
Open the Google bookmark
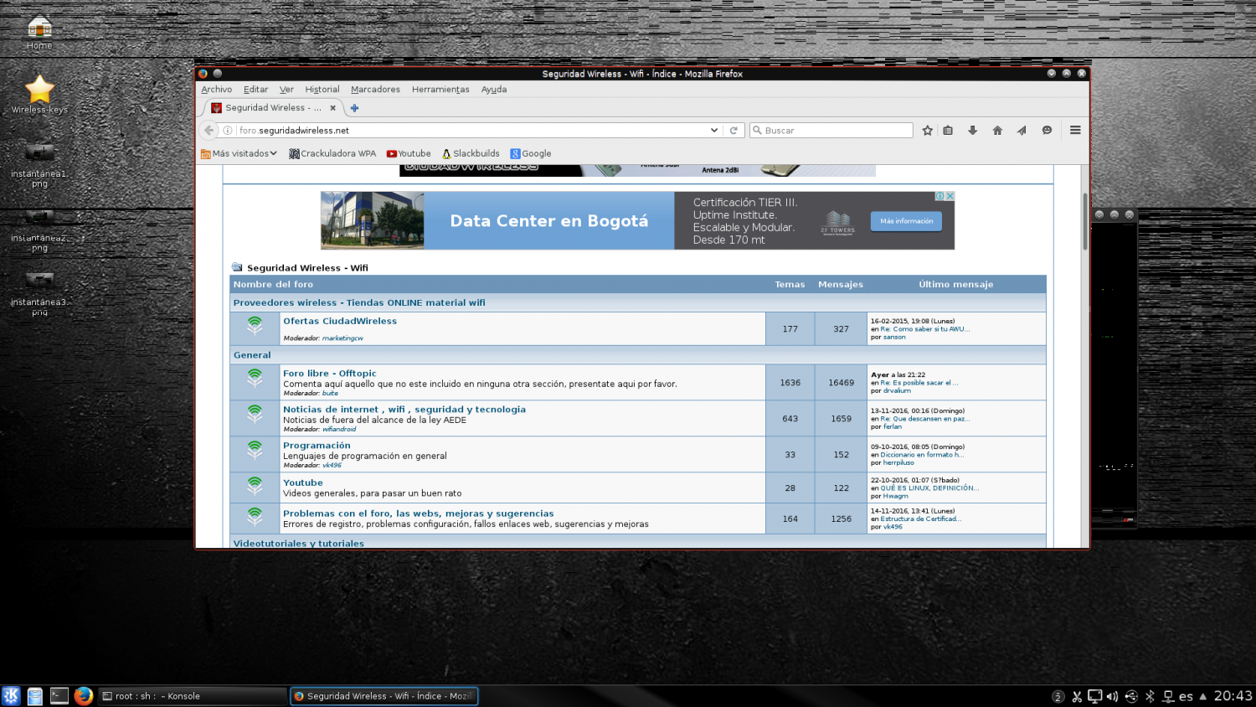pyautogui.click(x=531, y=153)
